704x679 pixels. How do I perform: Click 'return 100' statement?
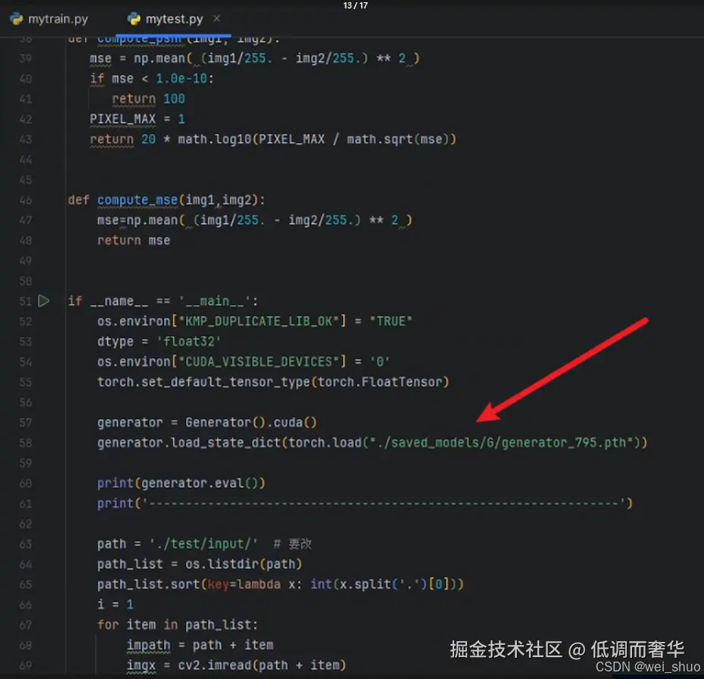coord(148,99)
